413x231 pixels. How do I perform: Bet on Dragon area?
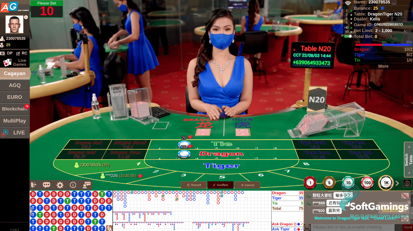coord(221,154)
